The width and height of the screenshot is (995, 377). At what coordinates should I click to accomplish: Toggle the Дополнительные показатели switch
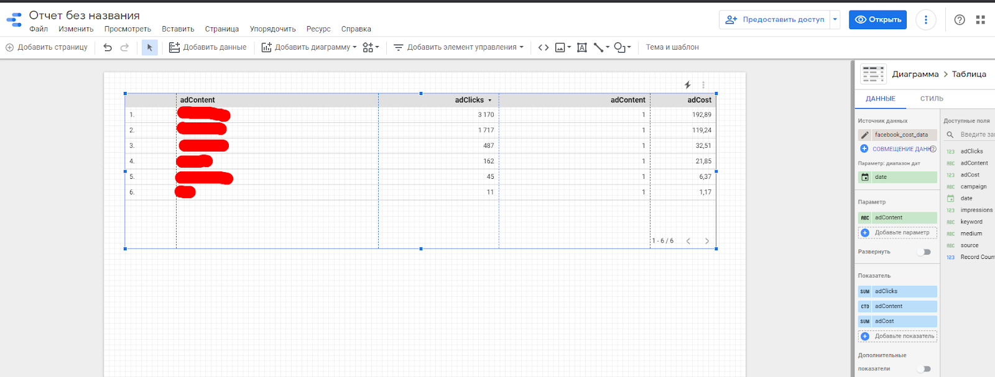click(x=926, y=369)
